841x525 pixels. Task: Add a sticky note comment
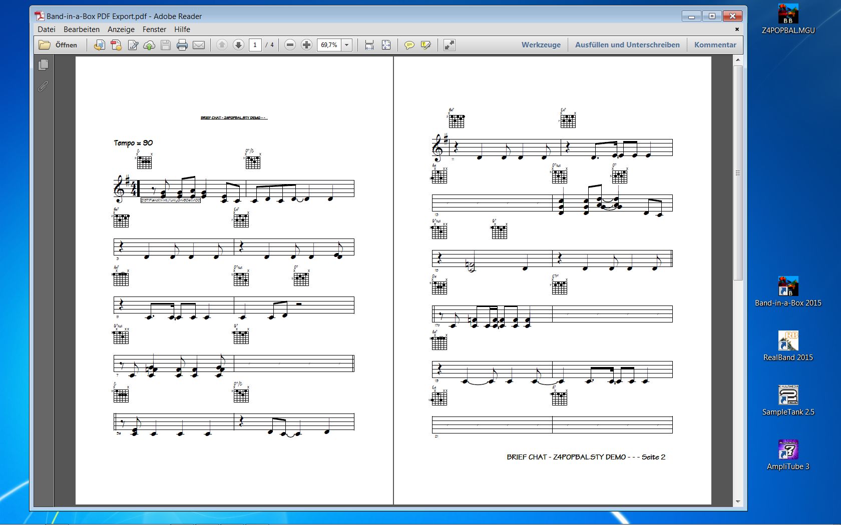tap(409, 45)
